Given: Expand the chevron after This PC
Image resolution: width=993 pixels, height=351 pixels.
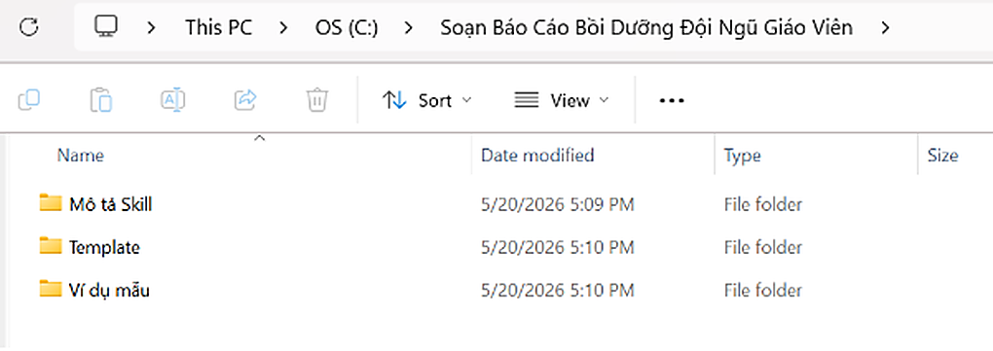Looking at the screenshot, I should (x=283, y=28).
